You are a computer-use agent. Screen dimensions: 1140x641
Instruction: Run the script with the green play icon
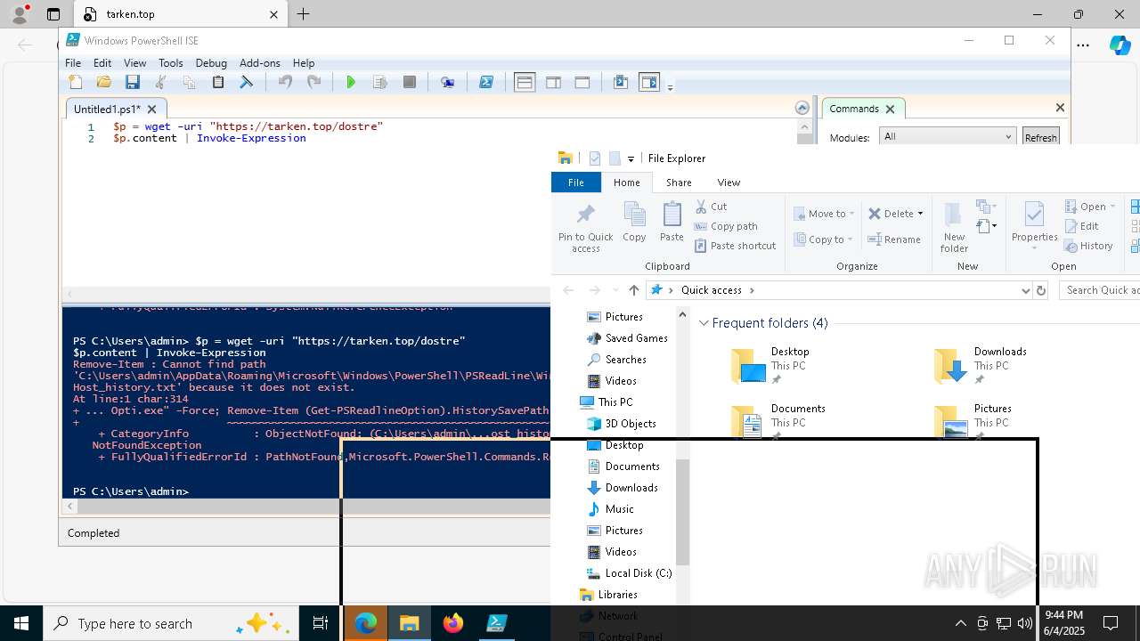click(x=351, y=82)
